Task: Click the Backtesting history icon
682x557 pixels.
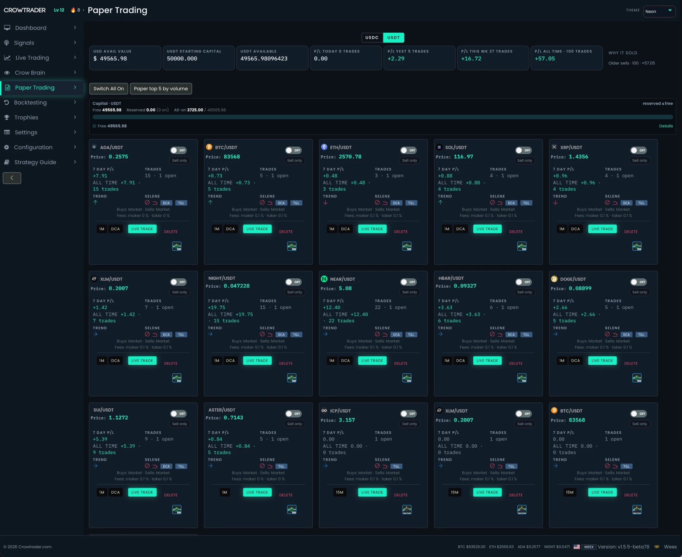Action: click(x=6, y=103)
